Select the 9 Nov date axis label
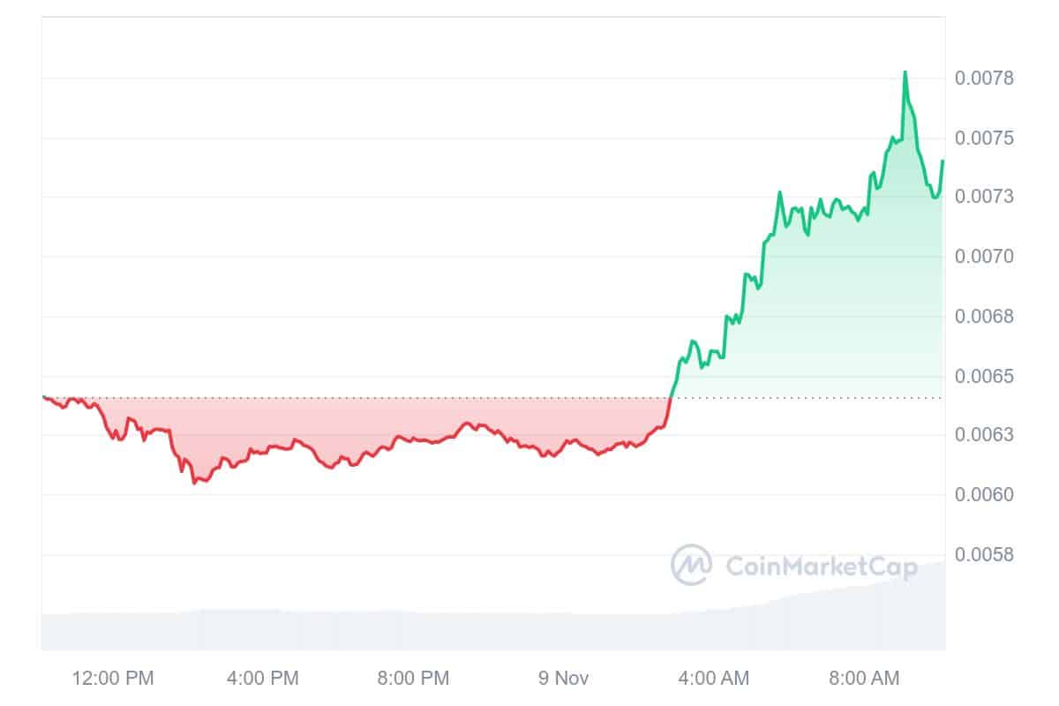 pos(564,679)
